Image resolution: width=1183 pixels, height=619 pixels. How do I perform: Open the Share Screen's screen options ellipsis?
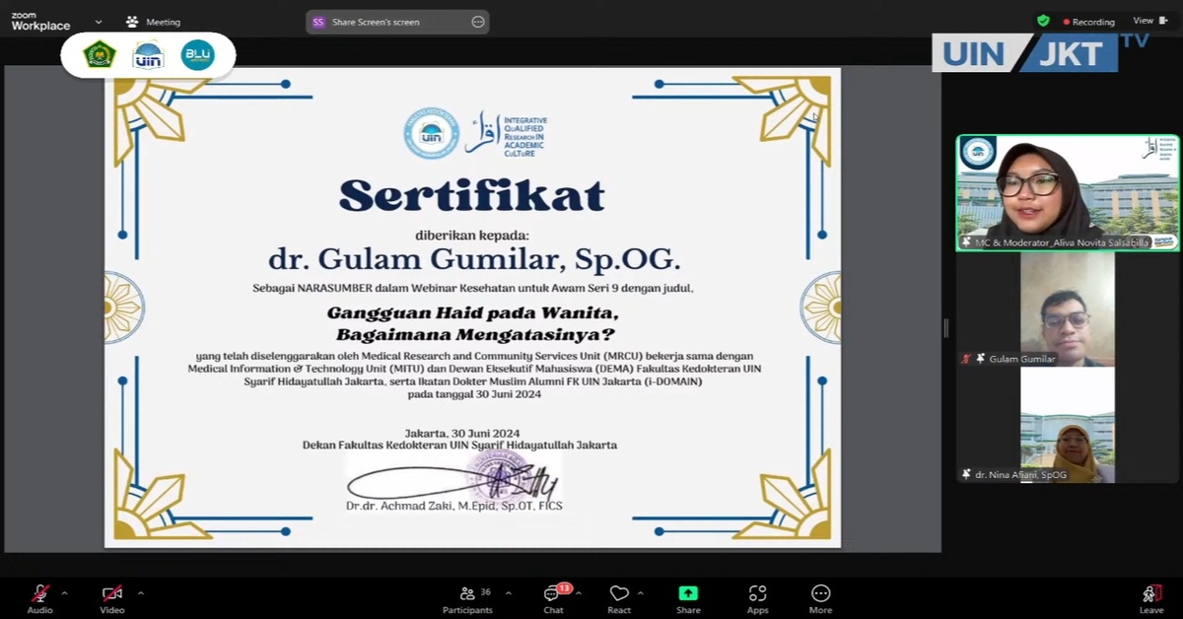coord(478,22)
